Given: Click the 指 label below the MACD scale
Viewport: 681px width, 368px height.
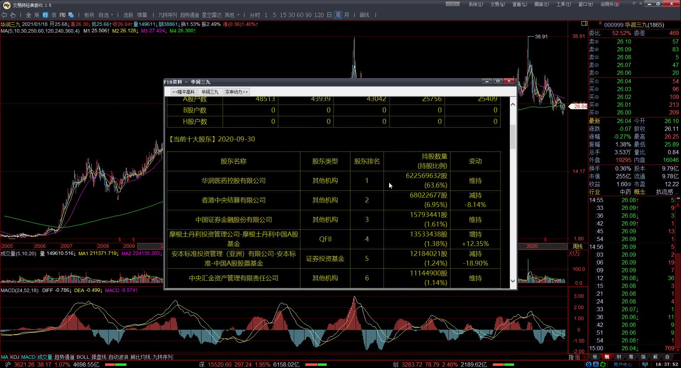Looking at the screenshot, I should pos(571,357).
